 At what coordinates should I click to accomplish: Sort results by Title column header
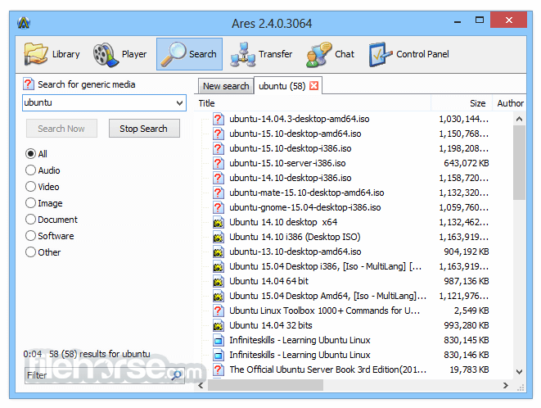[x=313, y=103]
